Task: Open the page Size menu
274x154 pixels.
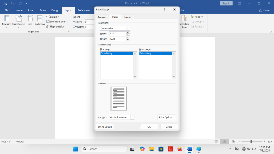Action: click(x=30, y=21)
